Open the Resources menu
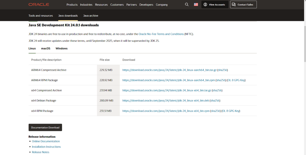Screen dimensions: 306x155 tap(101, 5)
